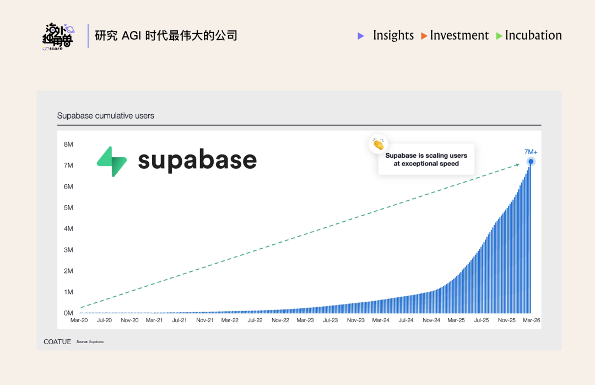Viewport: 595px width, 385px height.
Task: Click the orange triangle beside Investment
Action: click(424, 36)
